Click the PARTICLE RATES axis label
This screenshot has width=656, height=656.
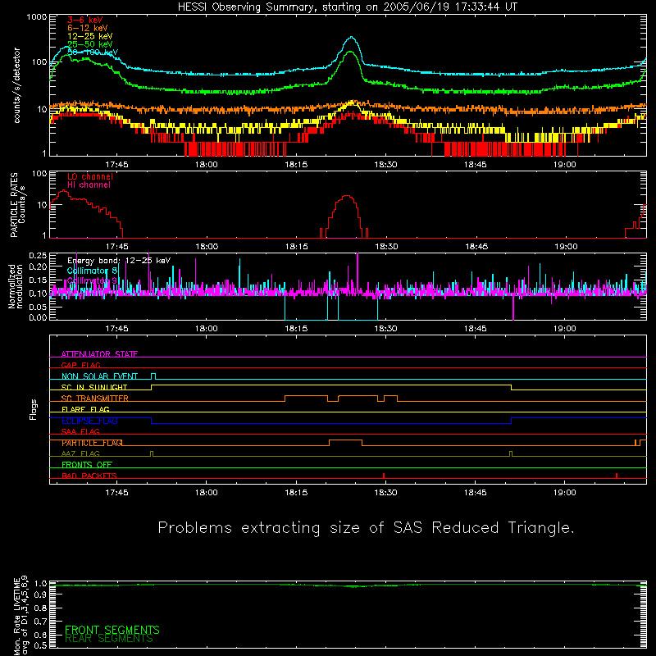[x=14, y=205]
